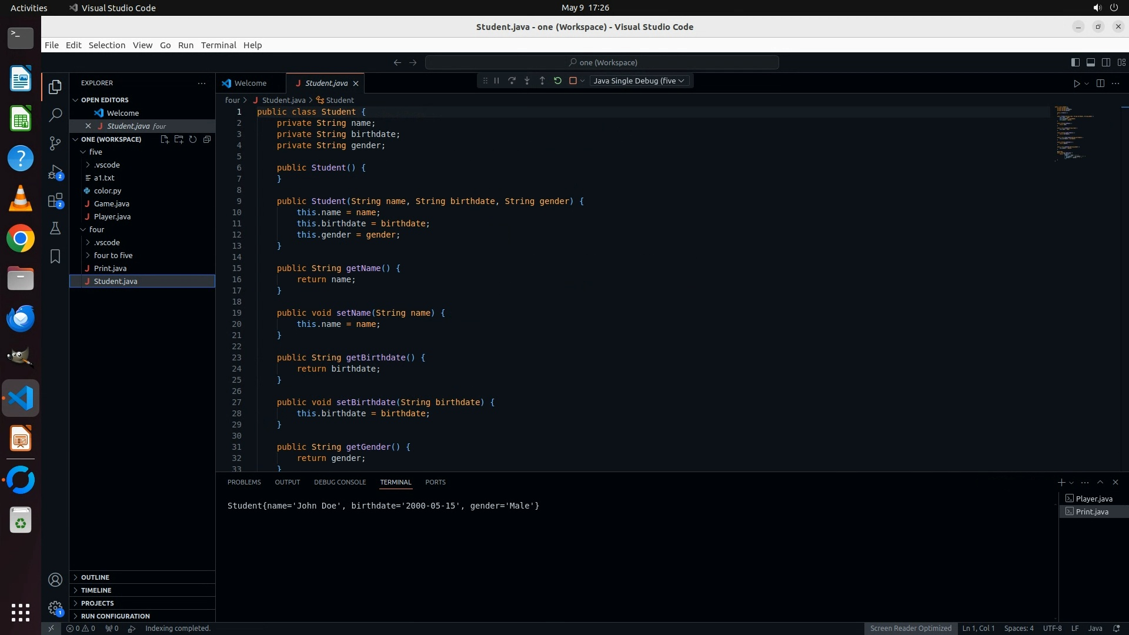This screenshot has height=635, width=1129.
Task: Open Run and Debug view icon
Action: point(55,172)
